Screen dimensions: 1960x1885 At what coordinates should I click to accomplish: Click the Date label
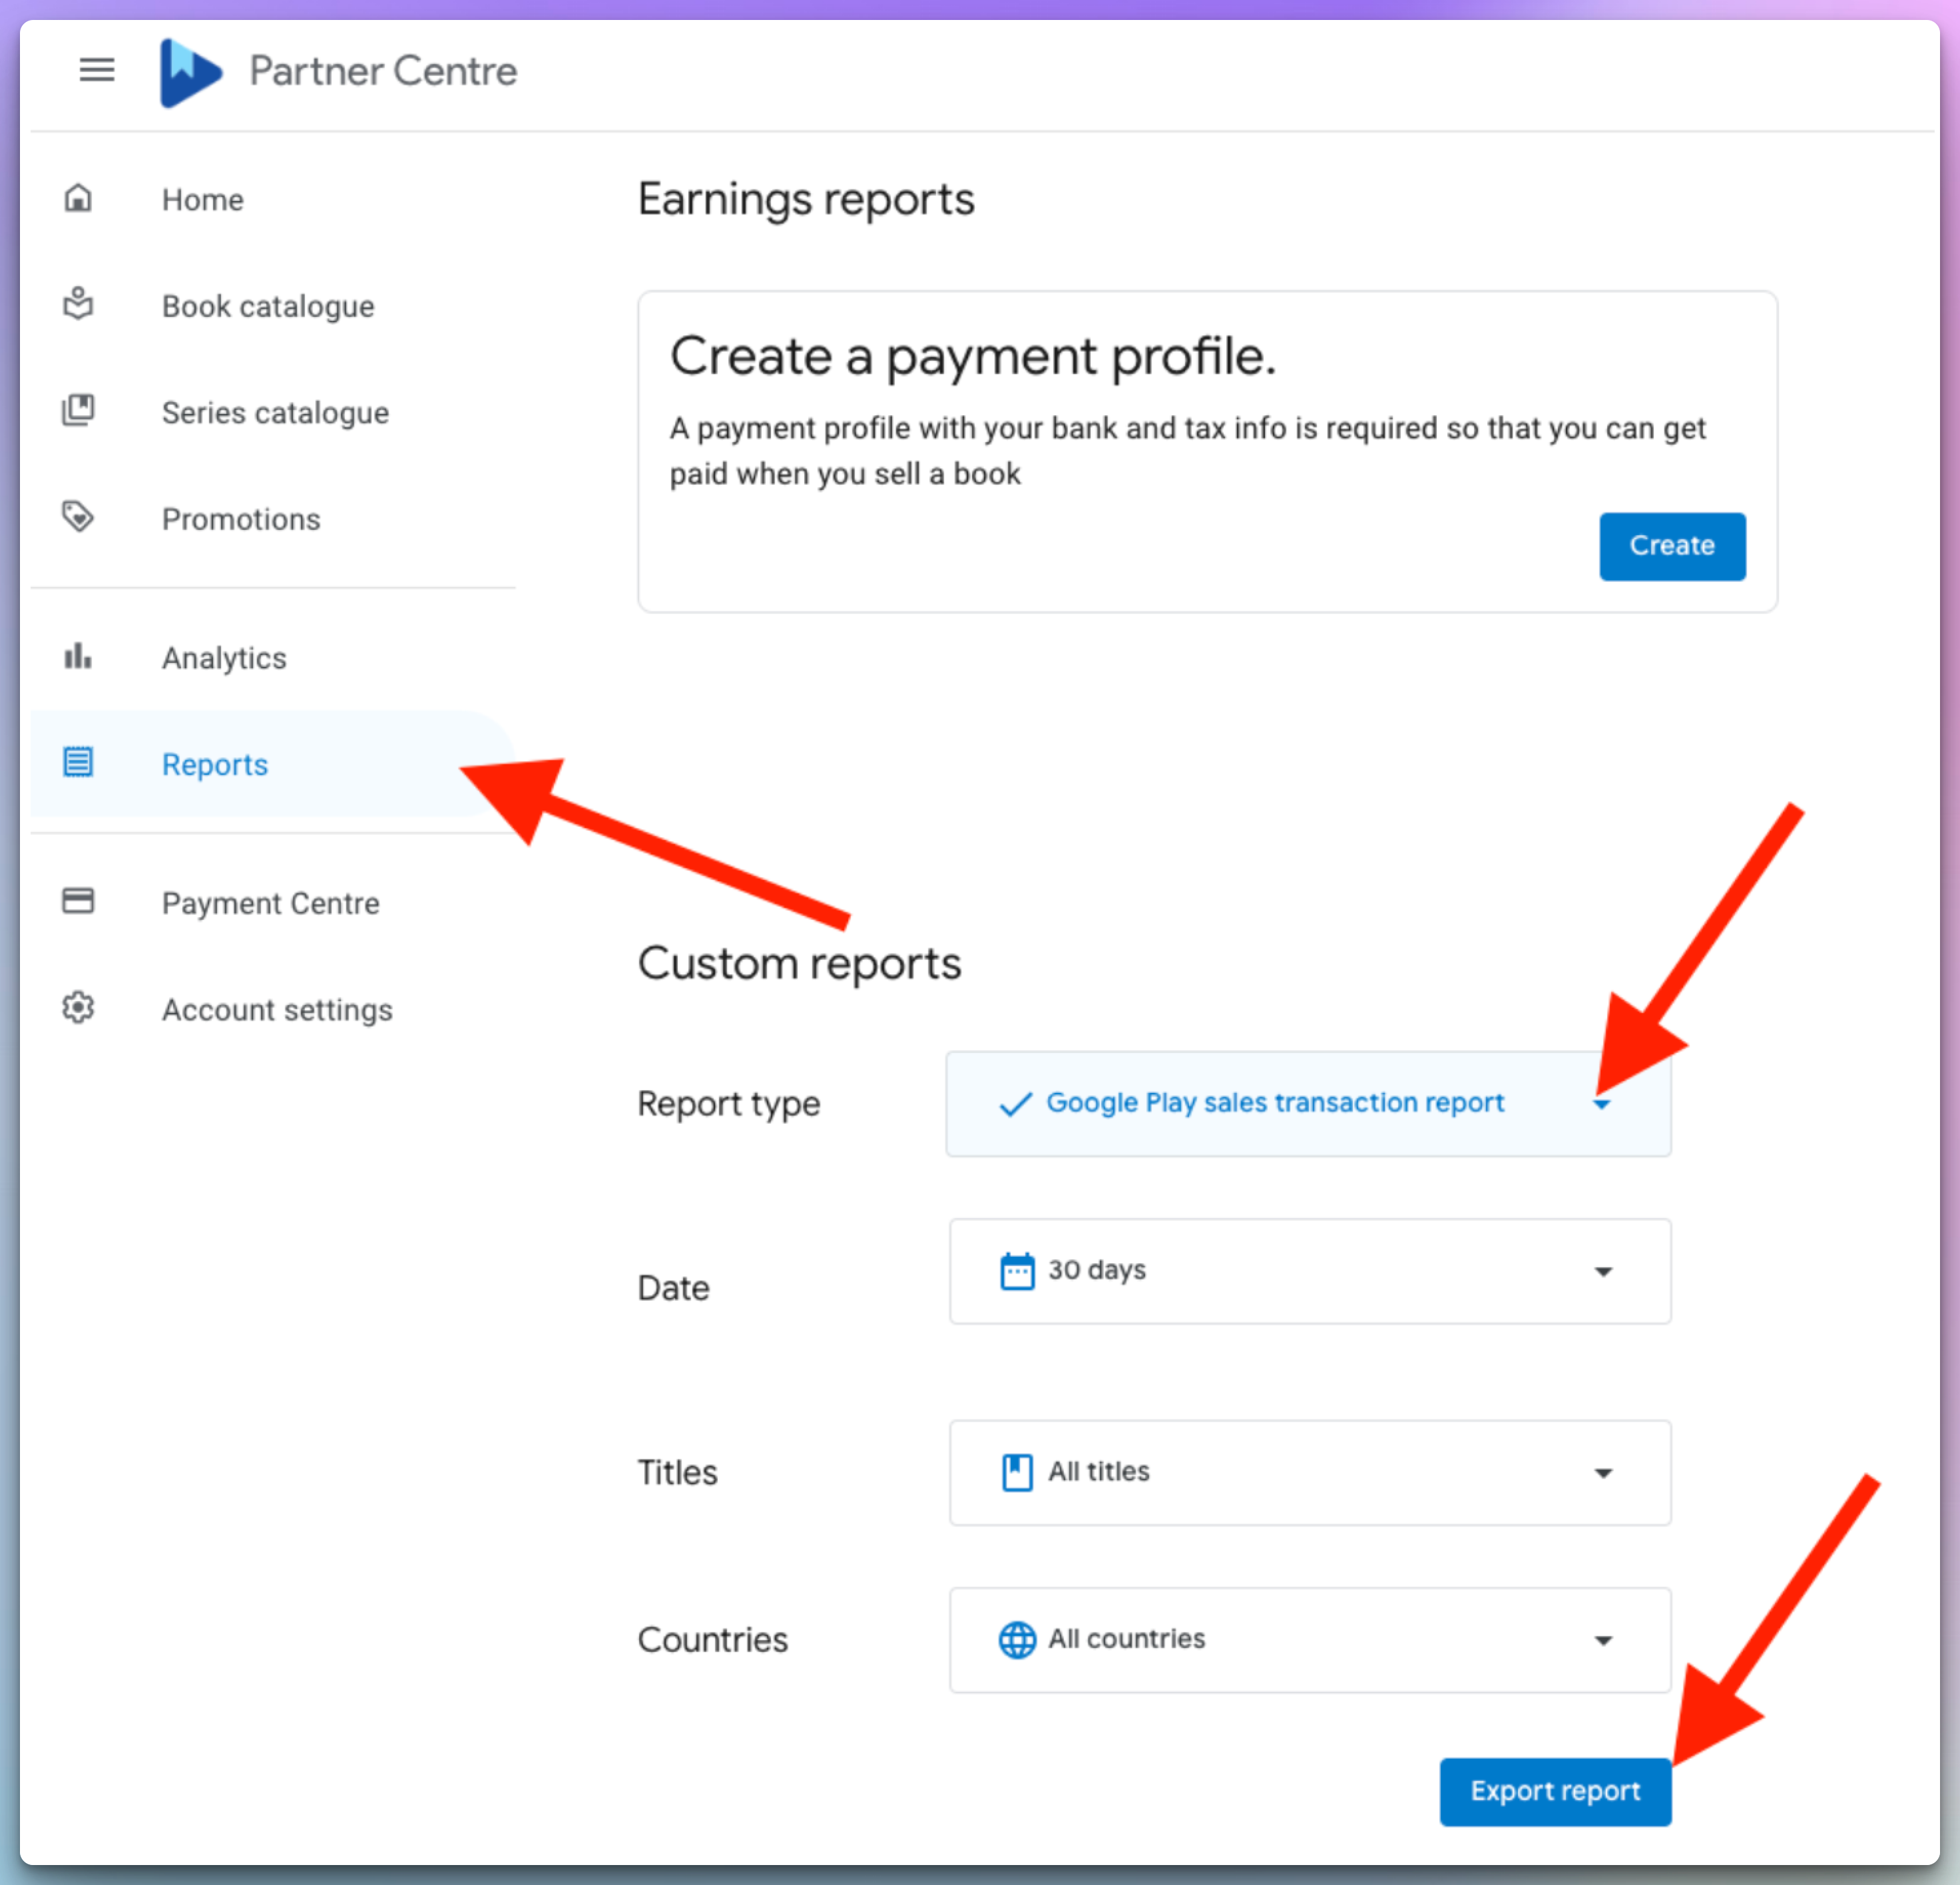point(673,1288)
